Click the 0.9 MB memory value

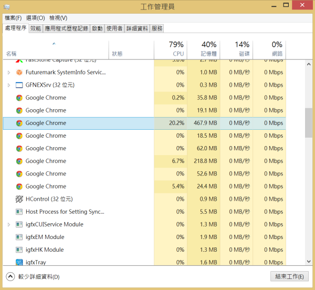click(208, 199)
